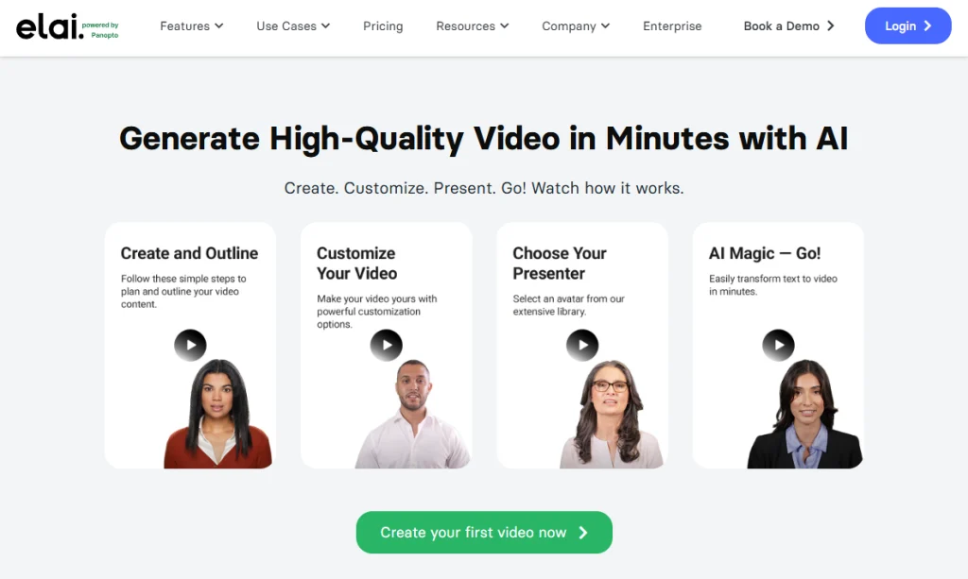Go to the Pricing page
The width and height of the screenshot is (968, 579).
tap(383, 26)
